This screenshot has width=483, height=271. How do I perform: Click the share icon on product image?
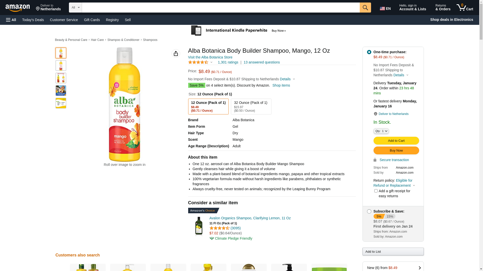176,53
